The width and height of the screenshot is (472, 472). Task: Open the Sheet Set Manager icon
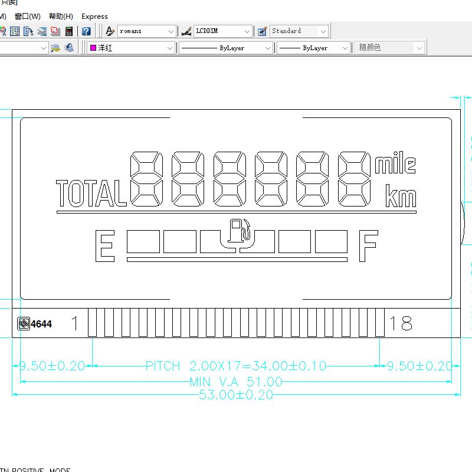[42, 31]
